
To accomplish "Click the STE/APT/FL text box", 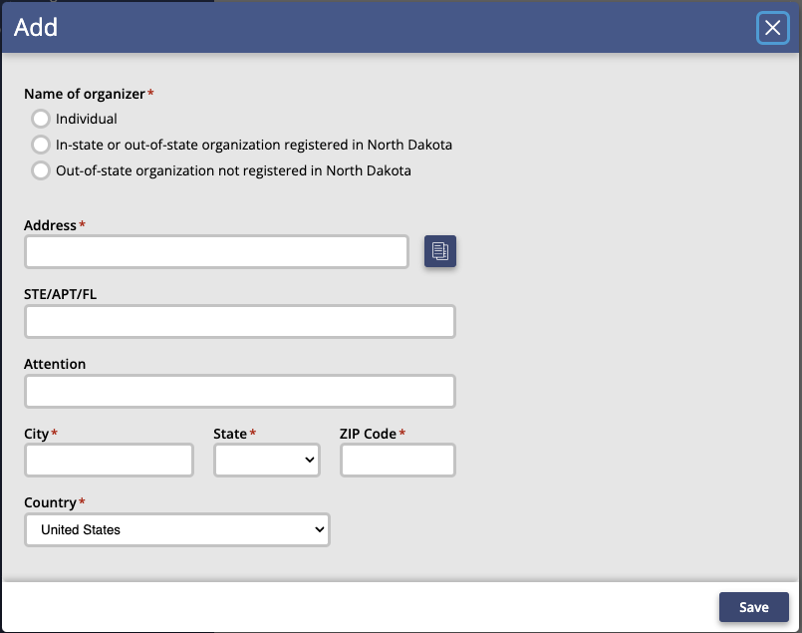I will coord(240,321).
